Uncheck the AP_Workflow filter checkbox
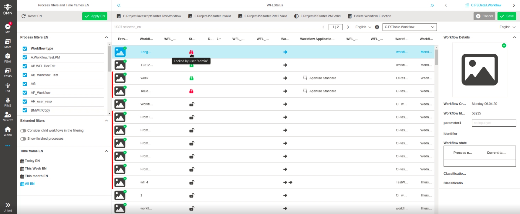The width and height of the screenshot is (520, 214). tap(25, 93)
